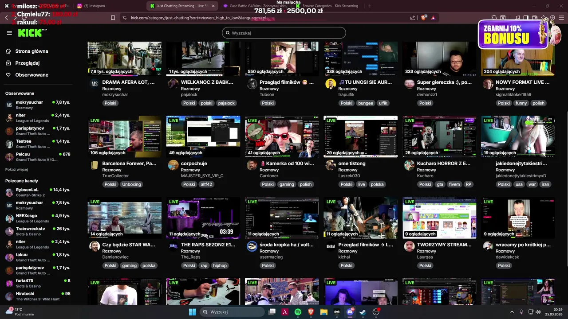Open Barcelona Forever stream thumbnail

(124, 136)
